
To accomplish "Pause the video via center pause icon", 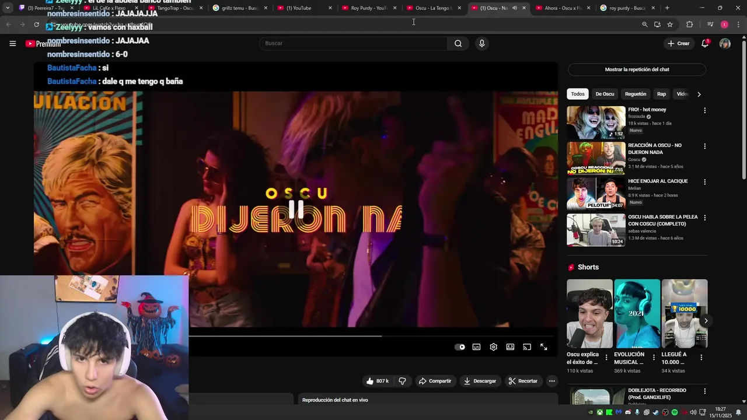I will coord(296,209).
